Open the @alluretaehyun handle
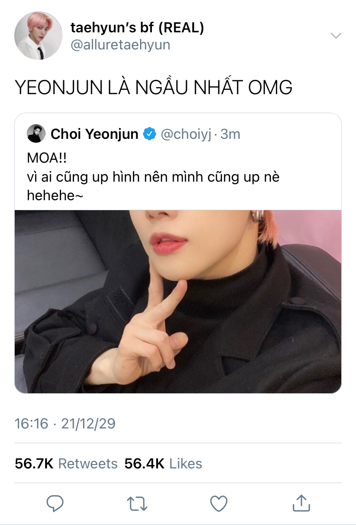 121,45
